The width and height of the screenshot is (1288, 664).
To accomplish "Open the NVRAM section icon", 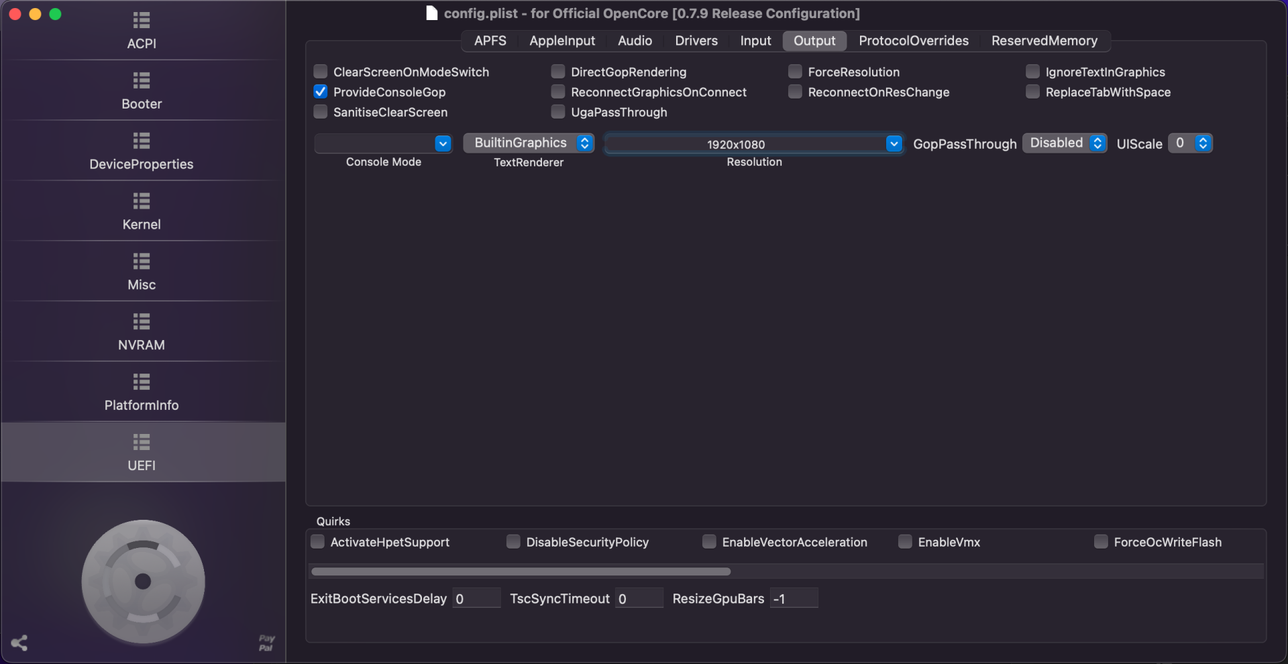I will point(142,323).
